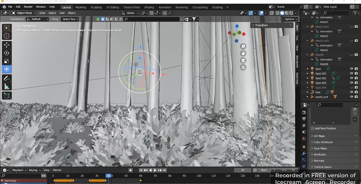Open the Object Mode dropdown
This screenshot has width=361, height=184.
point(24,13)
